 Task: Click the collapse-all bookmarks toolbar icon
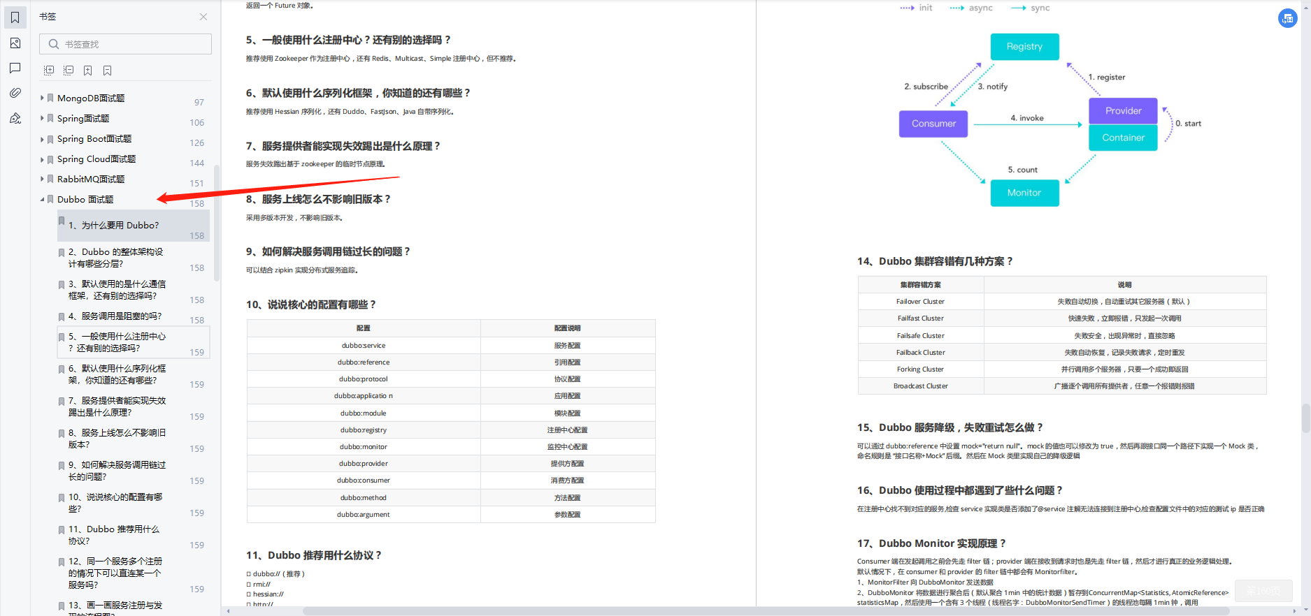tap(69, 71)
